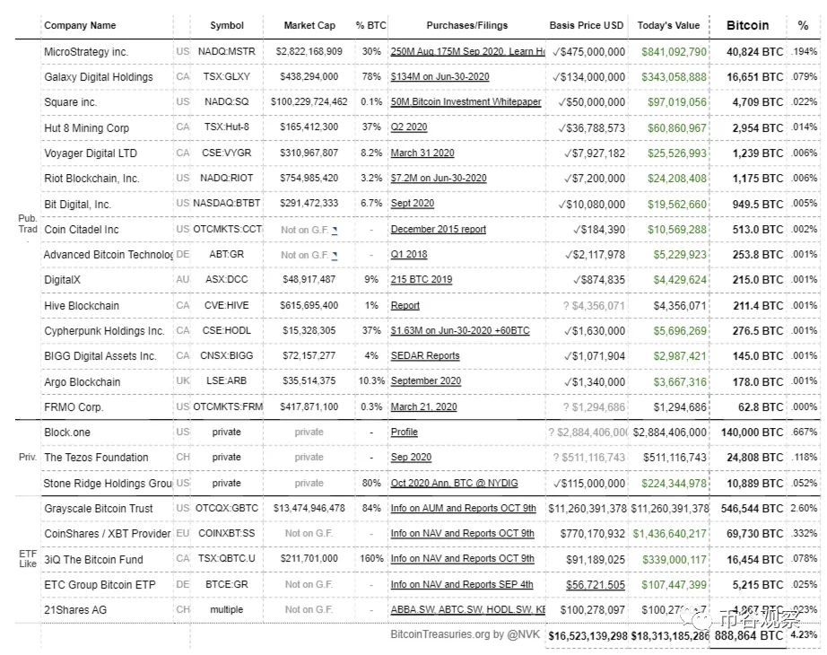Open Coin Citadel's December 2015 report
Screen dimensions: 827x655
click(439, 230)
